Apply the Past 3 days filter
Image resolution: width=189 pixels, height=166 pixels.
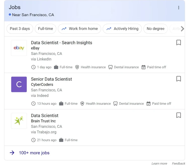coord(20,29)
